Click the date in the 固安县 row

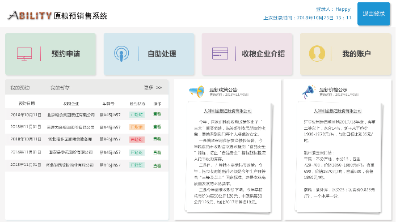click(x=26, y=152)
